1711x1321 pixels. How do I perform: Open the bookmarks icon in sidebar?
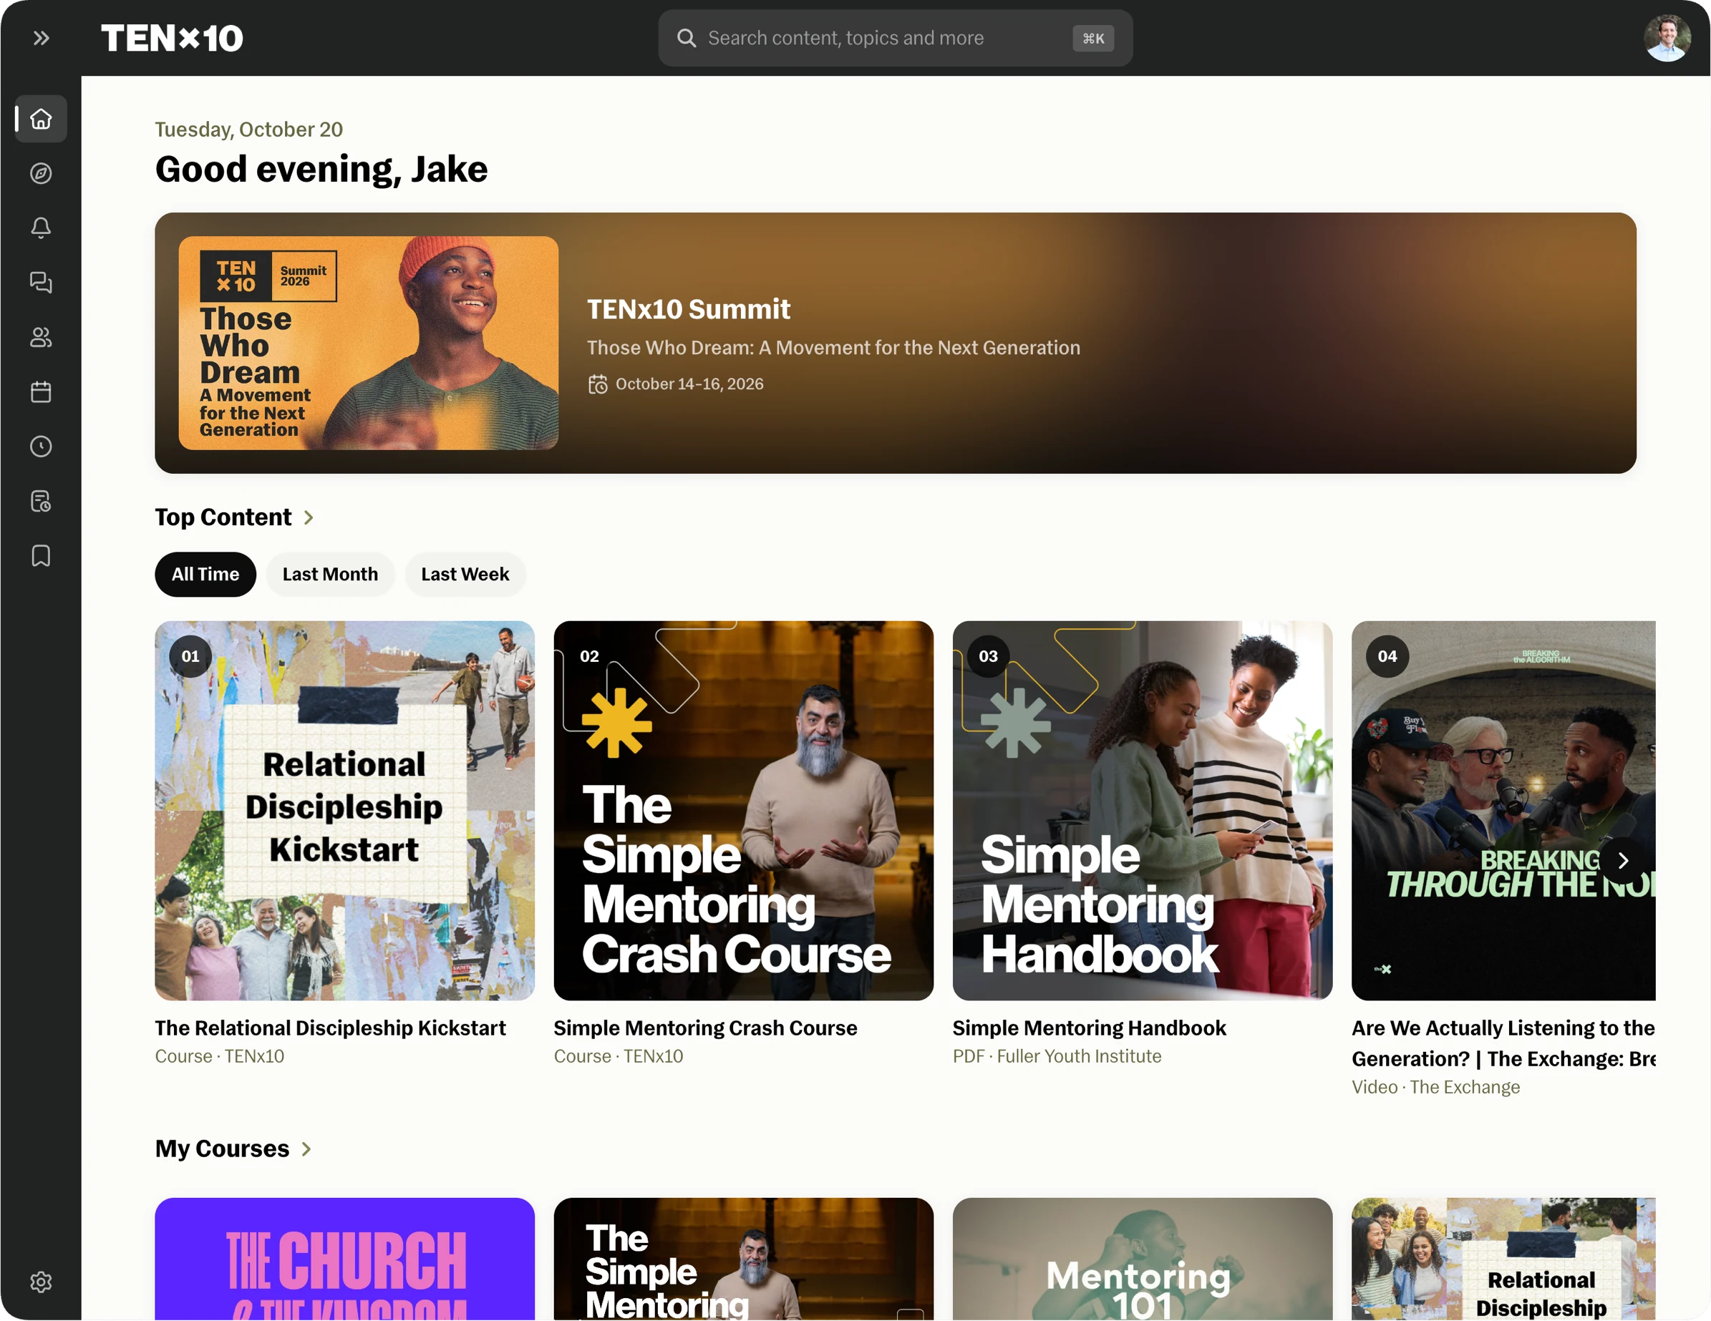click(41, 556)
